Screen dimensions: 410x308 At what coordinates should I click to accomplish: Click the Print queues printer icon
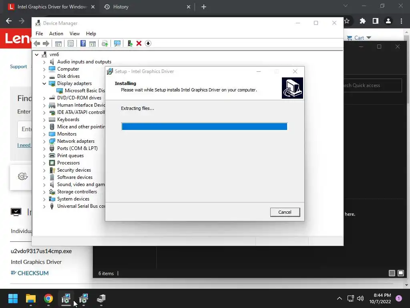click(x=52, y=156)
